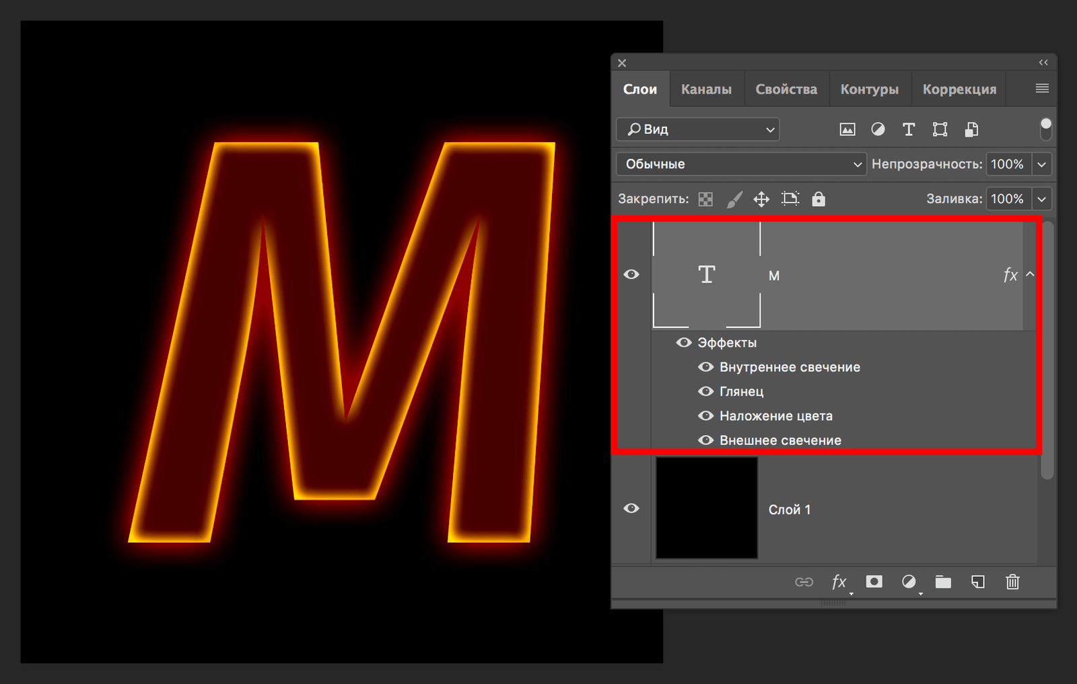Click lock position move icon
Image resolution: width=1077 pixels, height=684 pixels.
click(761, 199)
